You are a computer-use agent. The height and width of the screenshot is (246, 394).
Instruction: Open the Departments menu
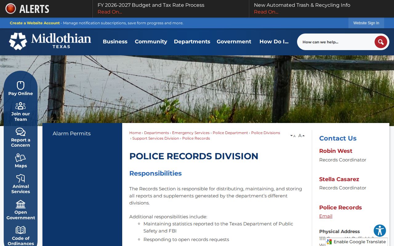tap(192, 42)
